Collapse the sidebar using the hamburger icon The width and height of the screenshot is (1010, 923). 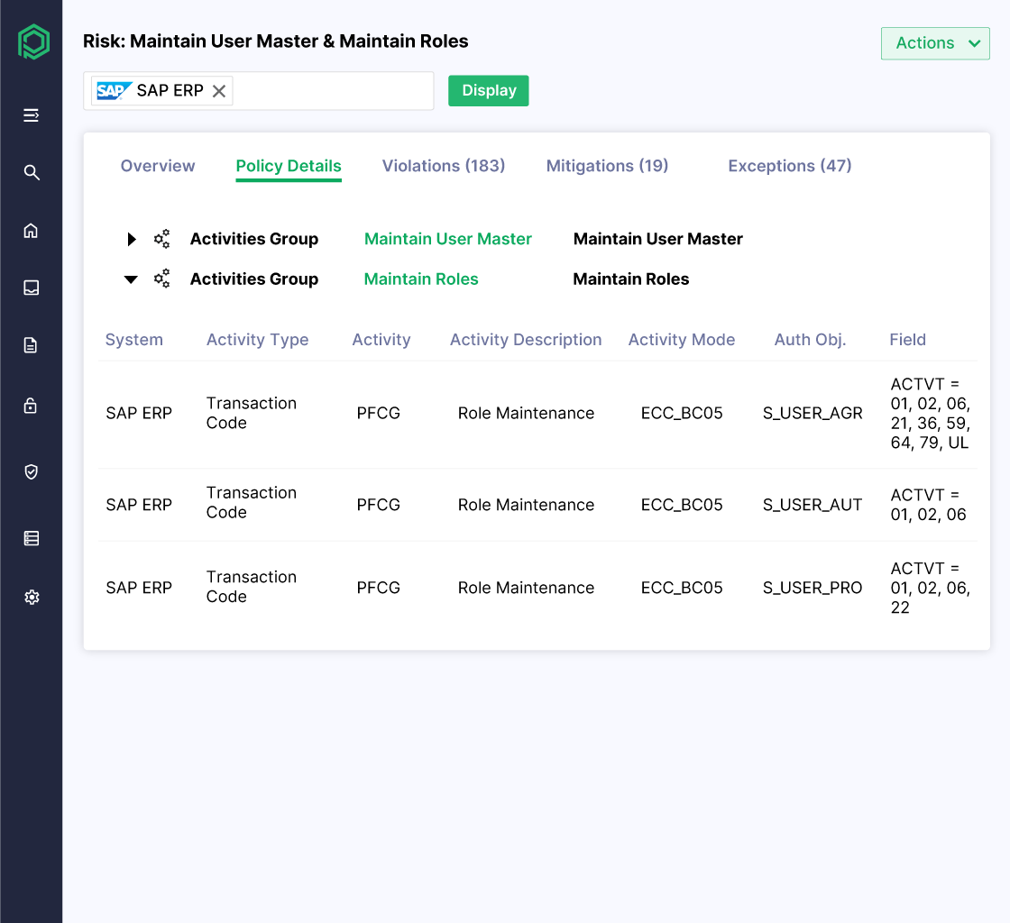click(x=32, y=115)
